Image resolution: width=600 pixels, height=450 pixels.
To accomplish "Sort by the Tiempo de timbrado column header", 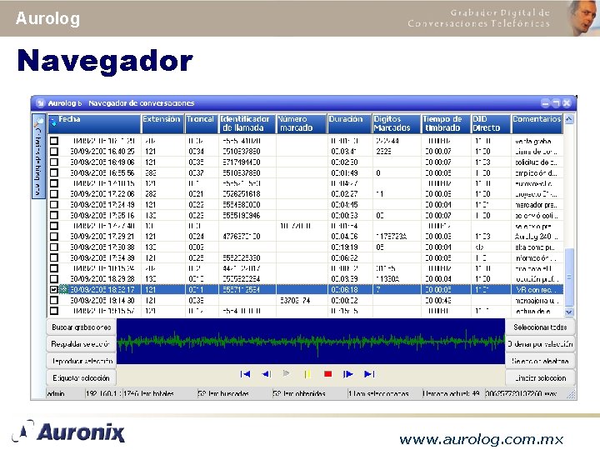I will [446, 123].
